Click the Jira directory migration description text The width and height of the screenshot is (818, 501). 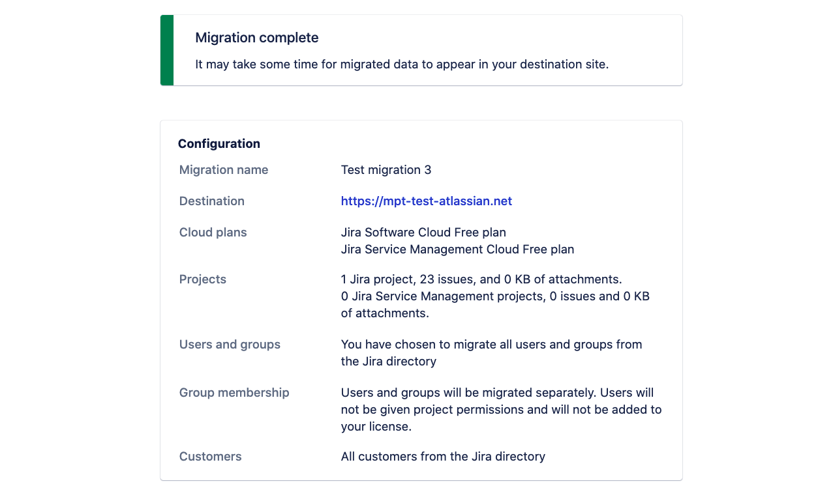coord(491,352)
